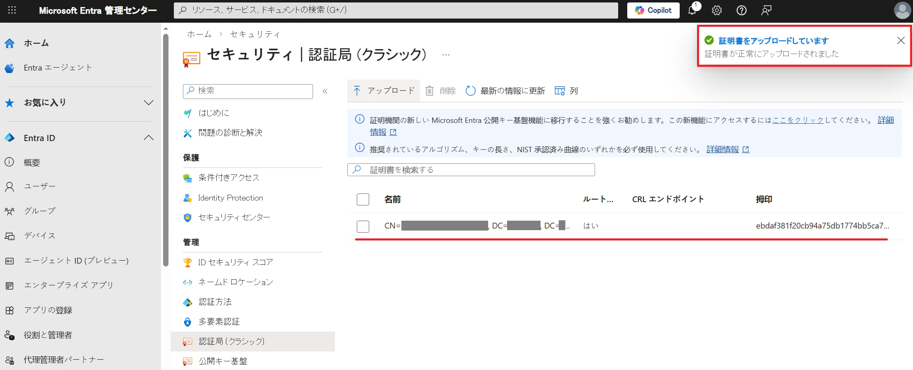The height and width of the screenshot is (370, 913).
Task: Focus the security menu 検索 box
Action: (248, 91)
